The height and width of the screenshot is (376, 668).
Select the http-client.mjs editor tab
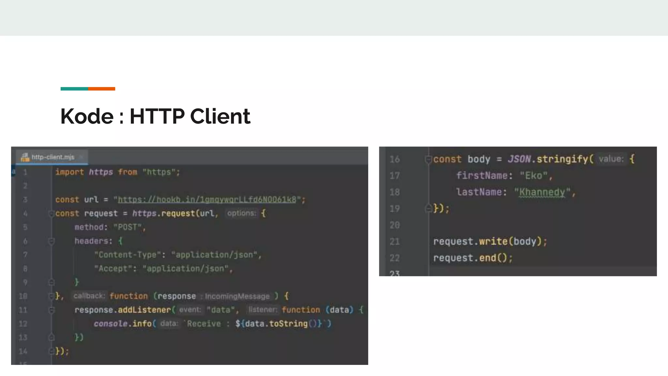[52, 157]
